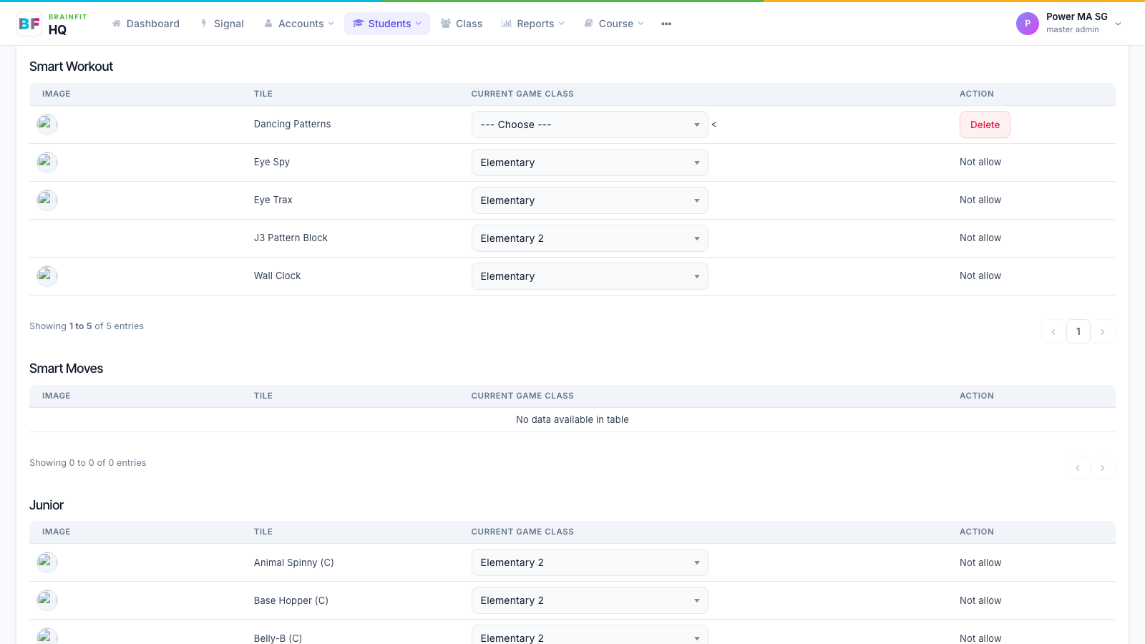This screenshot has height=644, width=1145.
Task: Open the game class dropdown for Dancing Patterns
Action: coord(590,125)
